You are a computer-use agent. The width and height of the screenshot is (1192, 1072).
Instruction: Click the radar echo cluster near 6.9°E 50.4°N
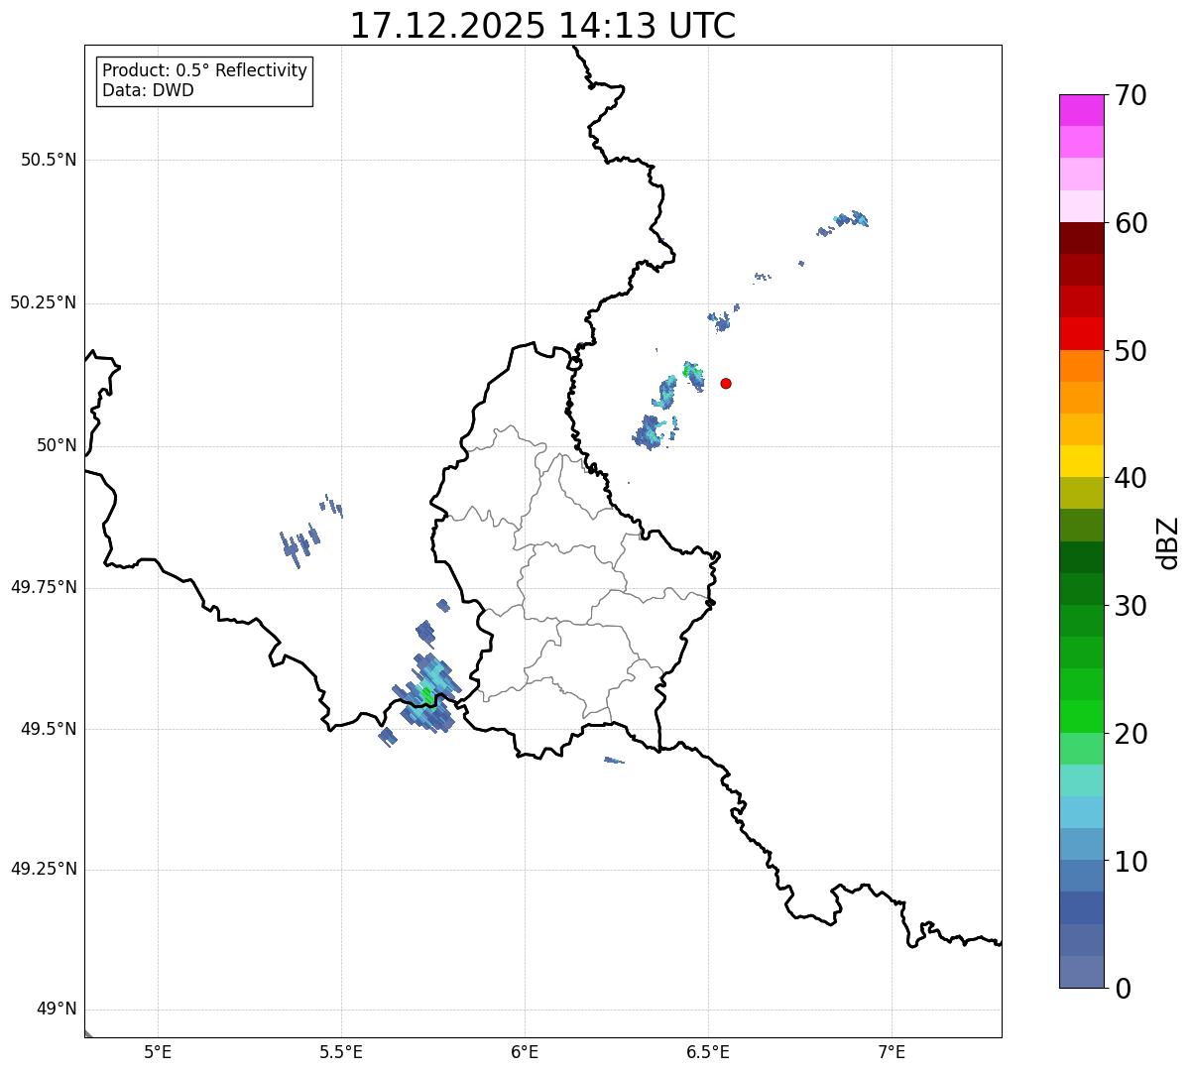(850, 219)
